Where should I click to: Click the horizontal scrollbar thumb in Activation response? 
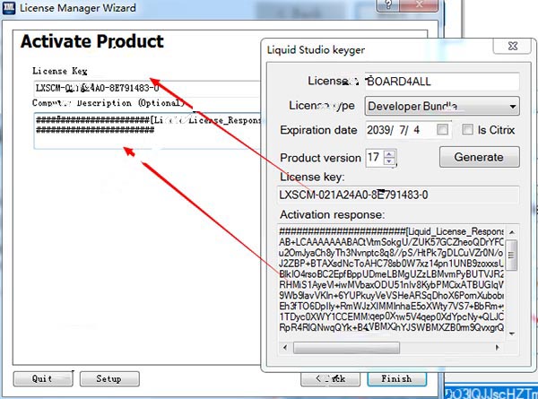[346, 348]
